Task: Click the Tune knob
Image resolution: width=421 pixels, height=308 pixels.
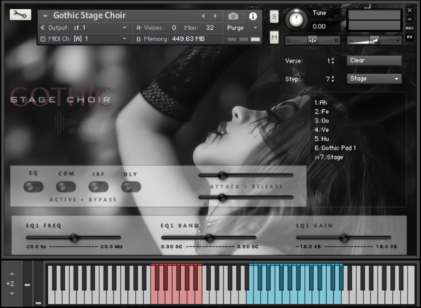Action: (x=296, y=19)
